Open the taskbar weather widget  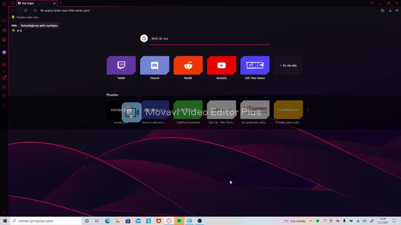tap(292, 221)
